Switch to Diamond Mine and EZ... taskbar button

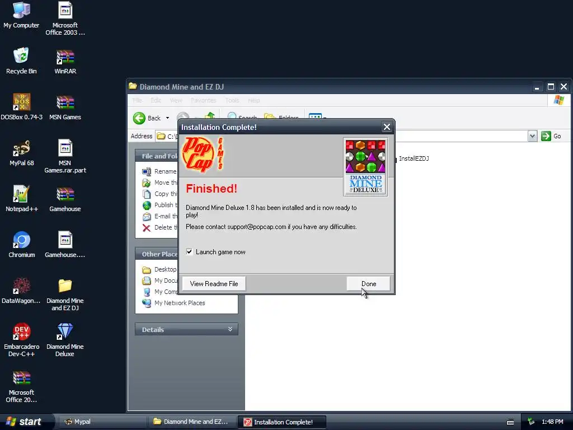click(192, 422)
